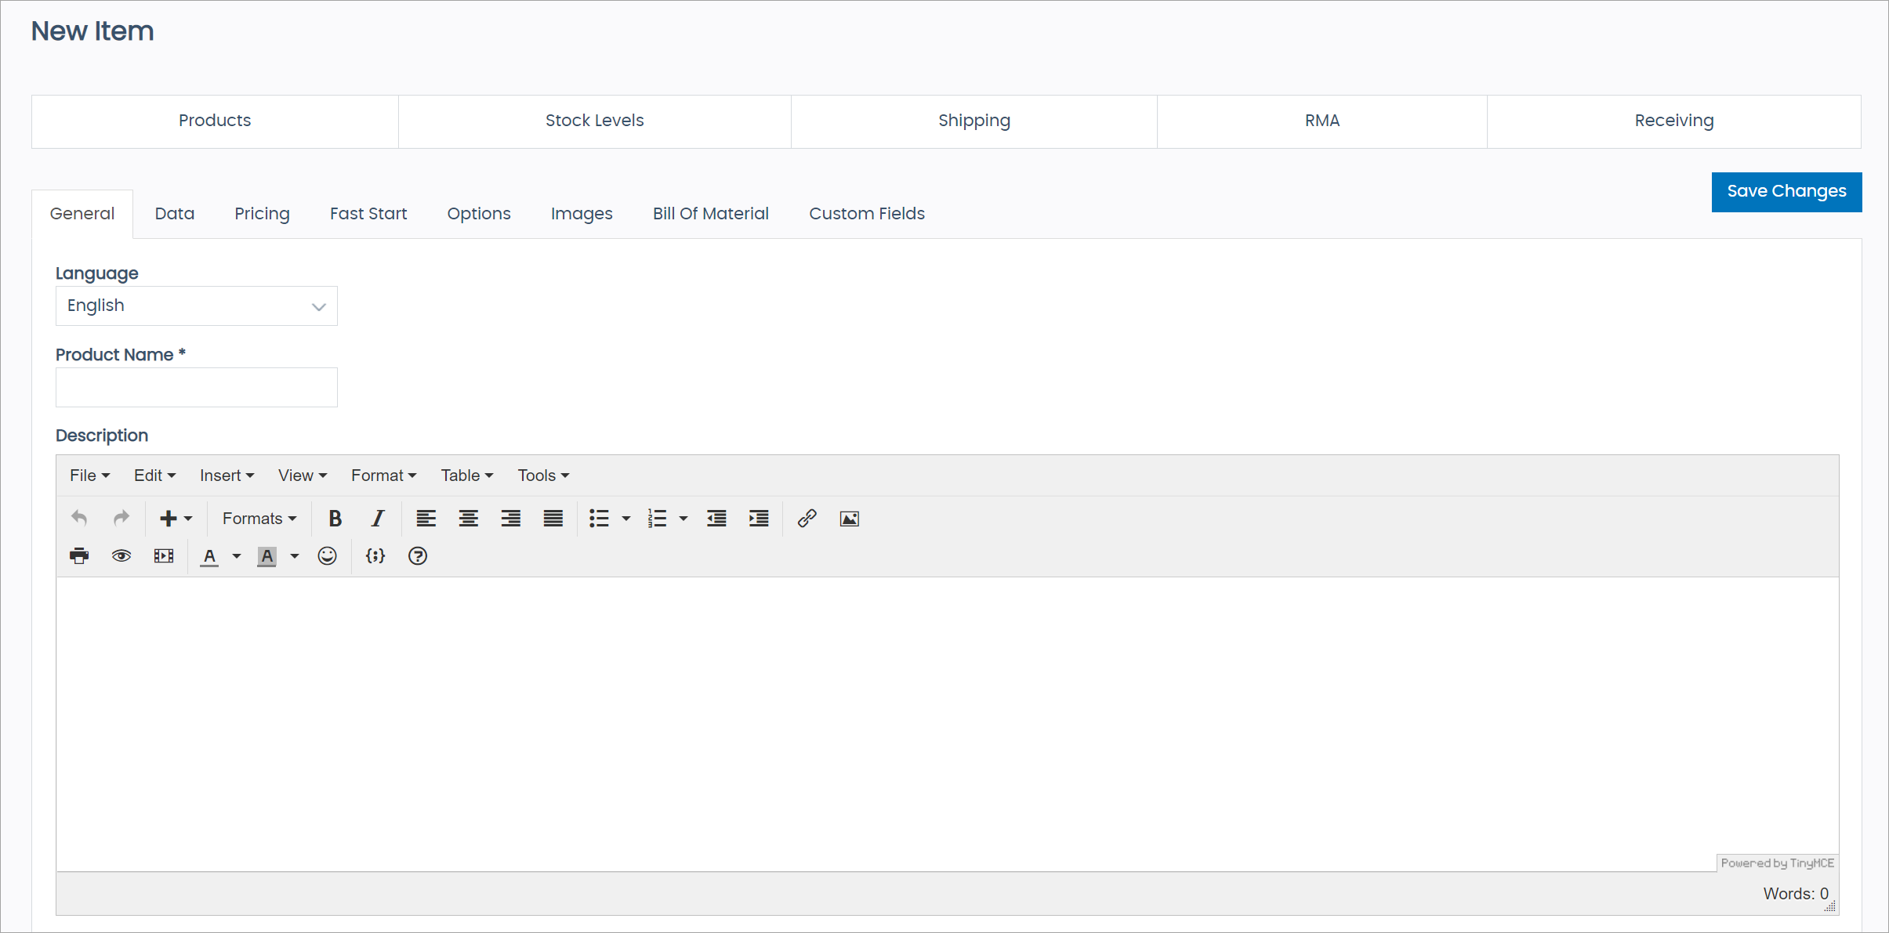Click the help question mark icon
The width and height of the screenshot is (1889, 933).
point(418,555)
